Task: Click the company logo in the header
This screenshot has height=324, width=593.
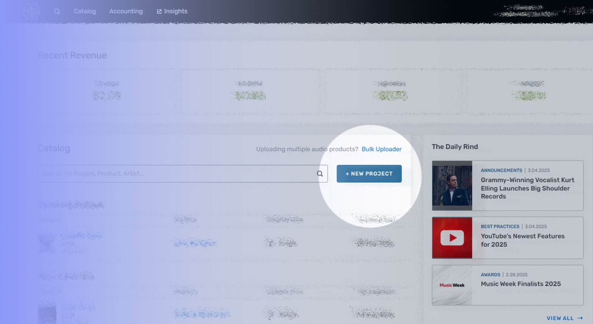Action: (32, 11)
